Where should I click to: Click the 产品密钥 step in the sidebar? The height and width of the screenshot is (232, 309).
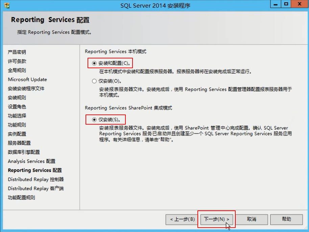[17, 52]
